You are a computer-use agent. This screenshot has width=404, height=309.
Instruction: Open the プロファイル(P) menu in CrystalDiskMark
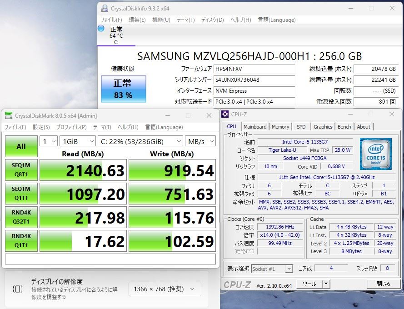coord(71,127)
